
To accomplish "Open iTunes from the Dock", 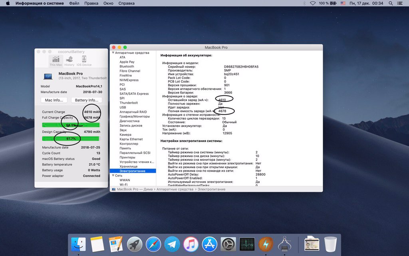I will [191, 244].
